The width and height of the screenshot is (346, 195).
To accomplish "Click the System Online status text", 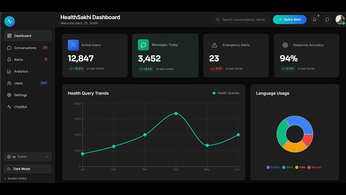I will pyautogui.click(x=17, y=178).
